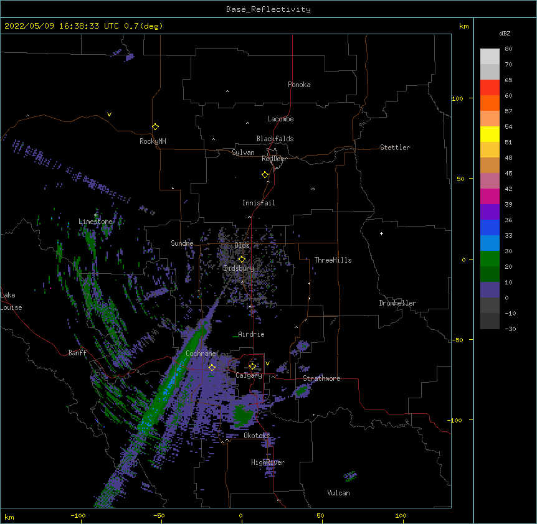
Task: Select the HighRiver label
Action: pos(268,462)
